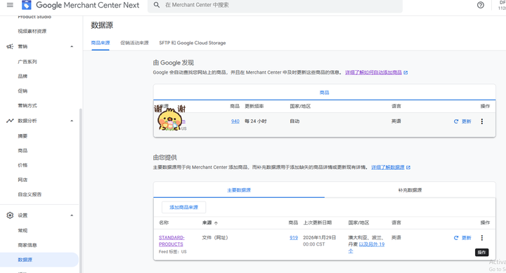Screen dimensions: 506x273
Task: Focus the 在 Merchant Center 中搜索 field
Action: (275, 5)
